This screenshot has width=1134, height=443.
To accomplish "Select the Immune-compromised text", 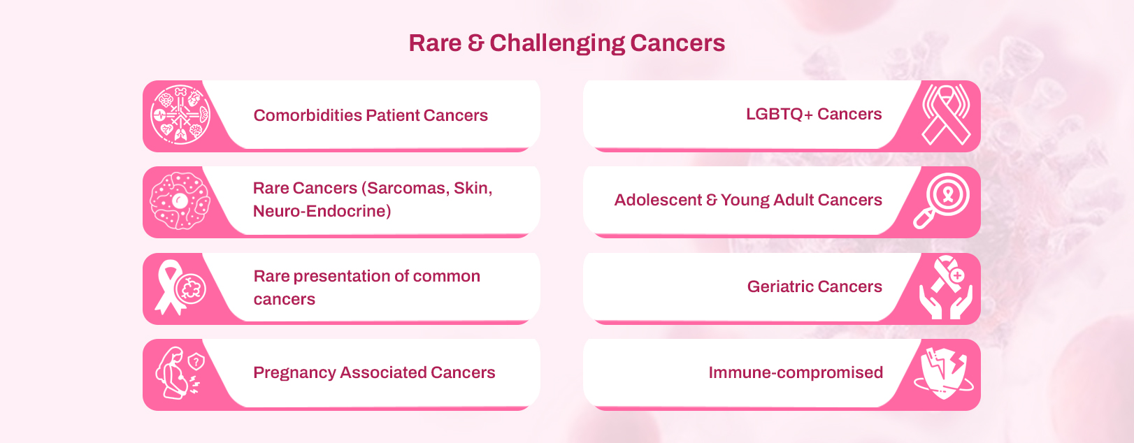I will [795, 372].
